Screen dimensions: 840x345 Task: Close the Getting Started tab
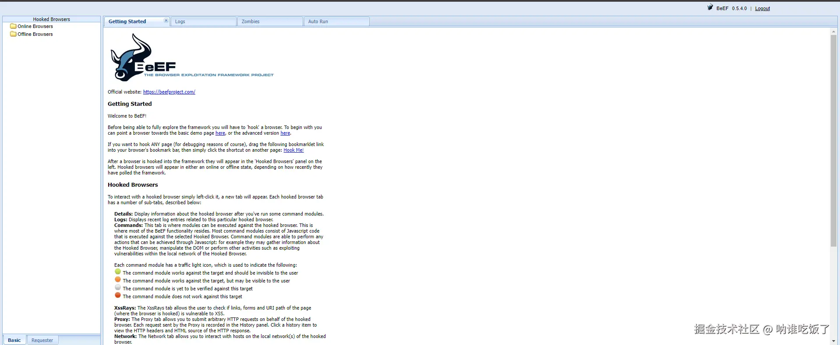pyautogui.click(x=166, y=21)
